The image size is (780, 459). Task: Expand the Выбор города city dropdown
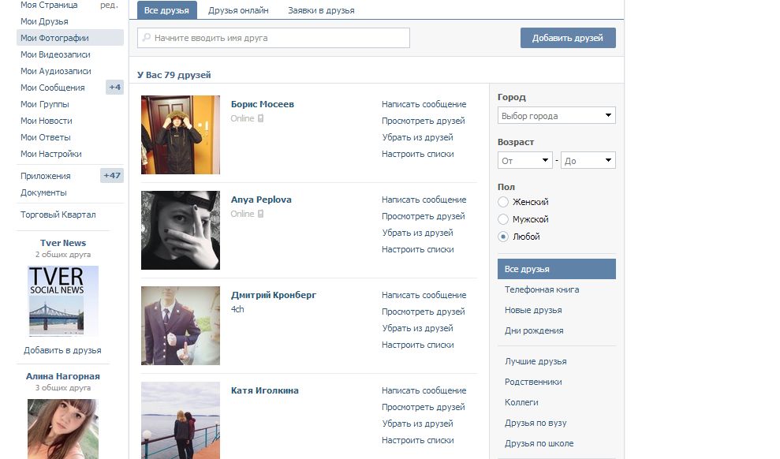coord(556,116)
